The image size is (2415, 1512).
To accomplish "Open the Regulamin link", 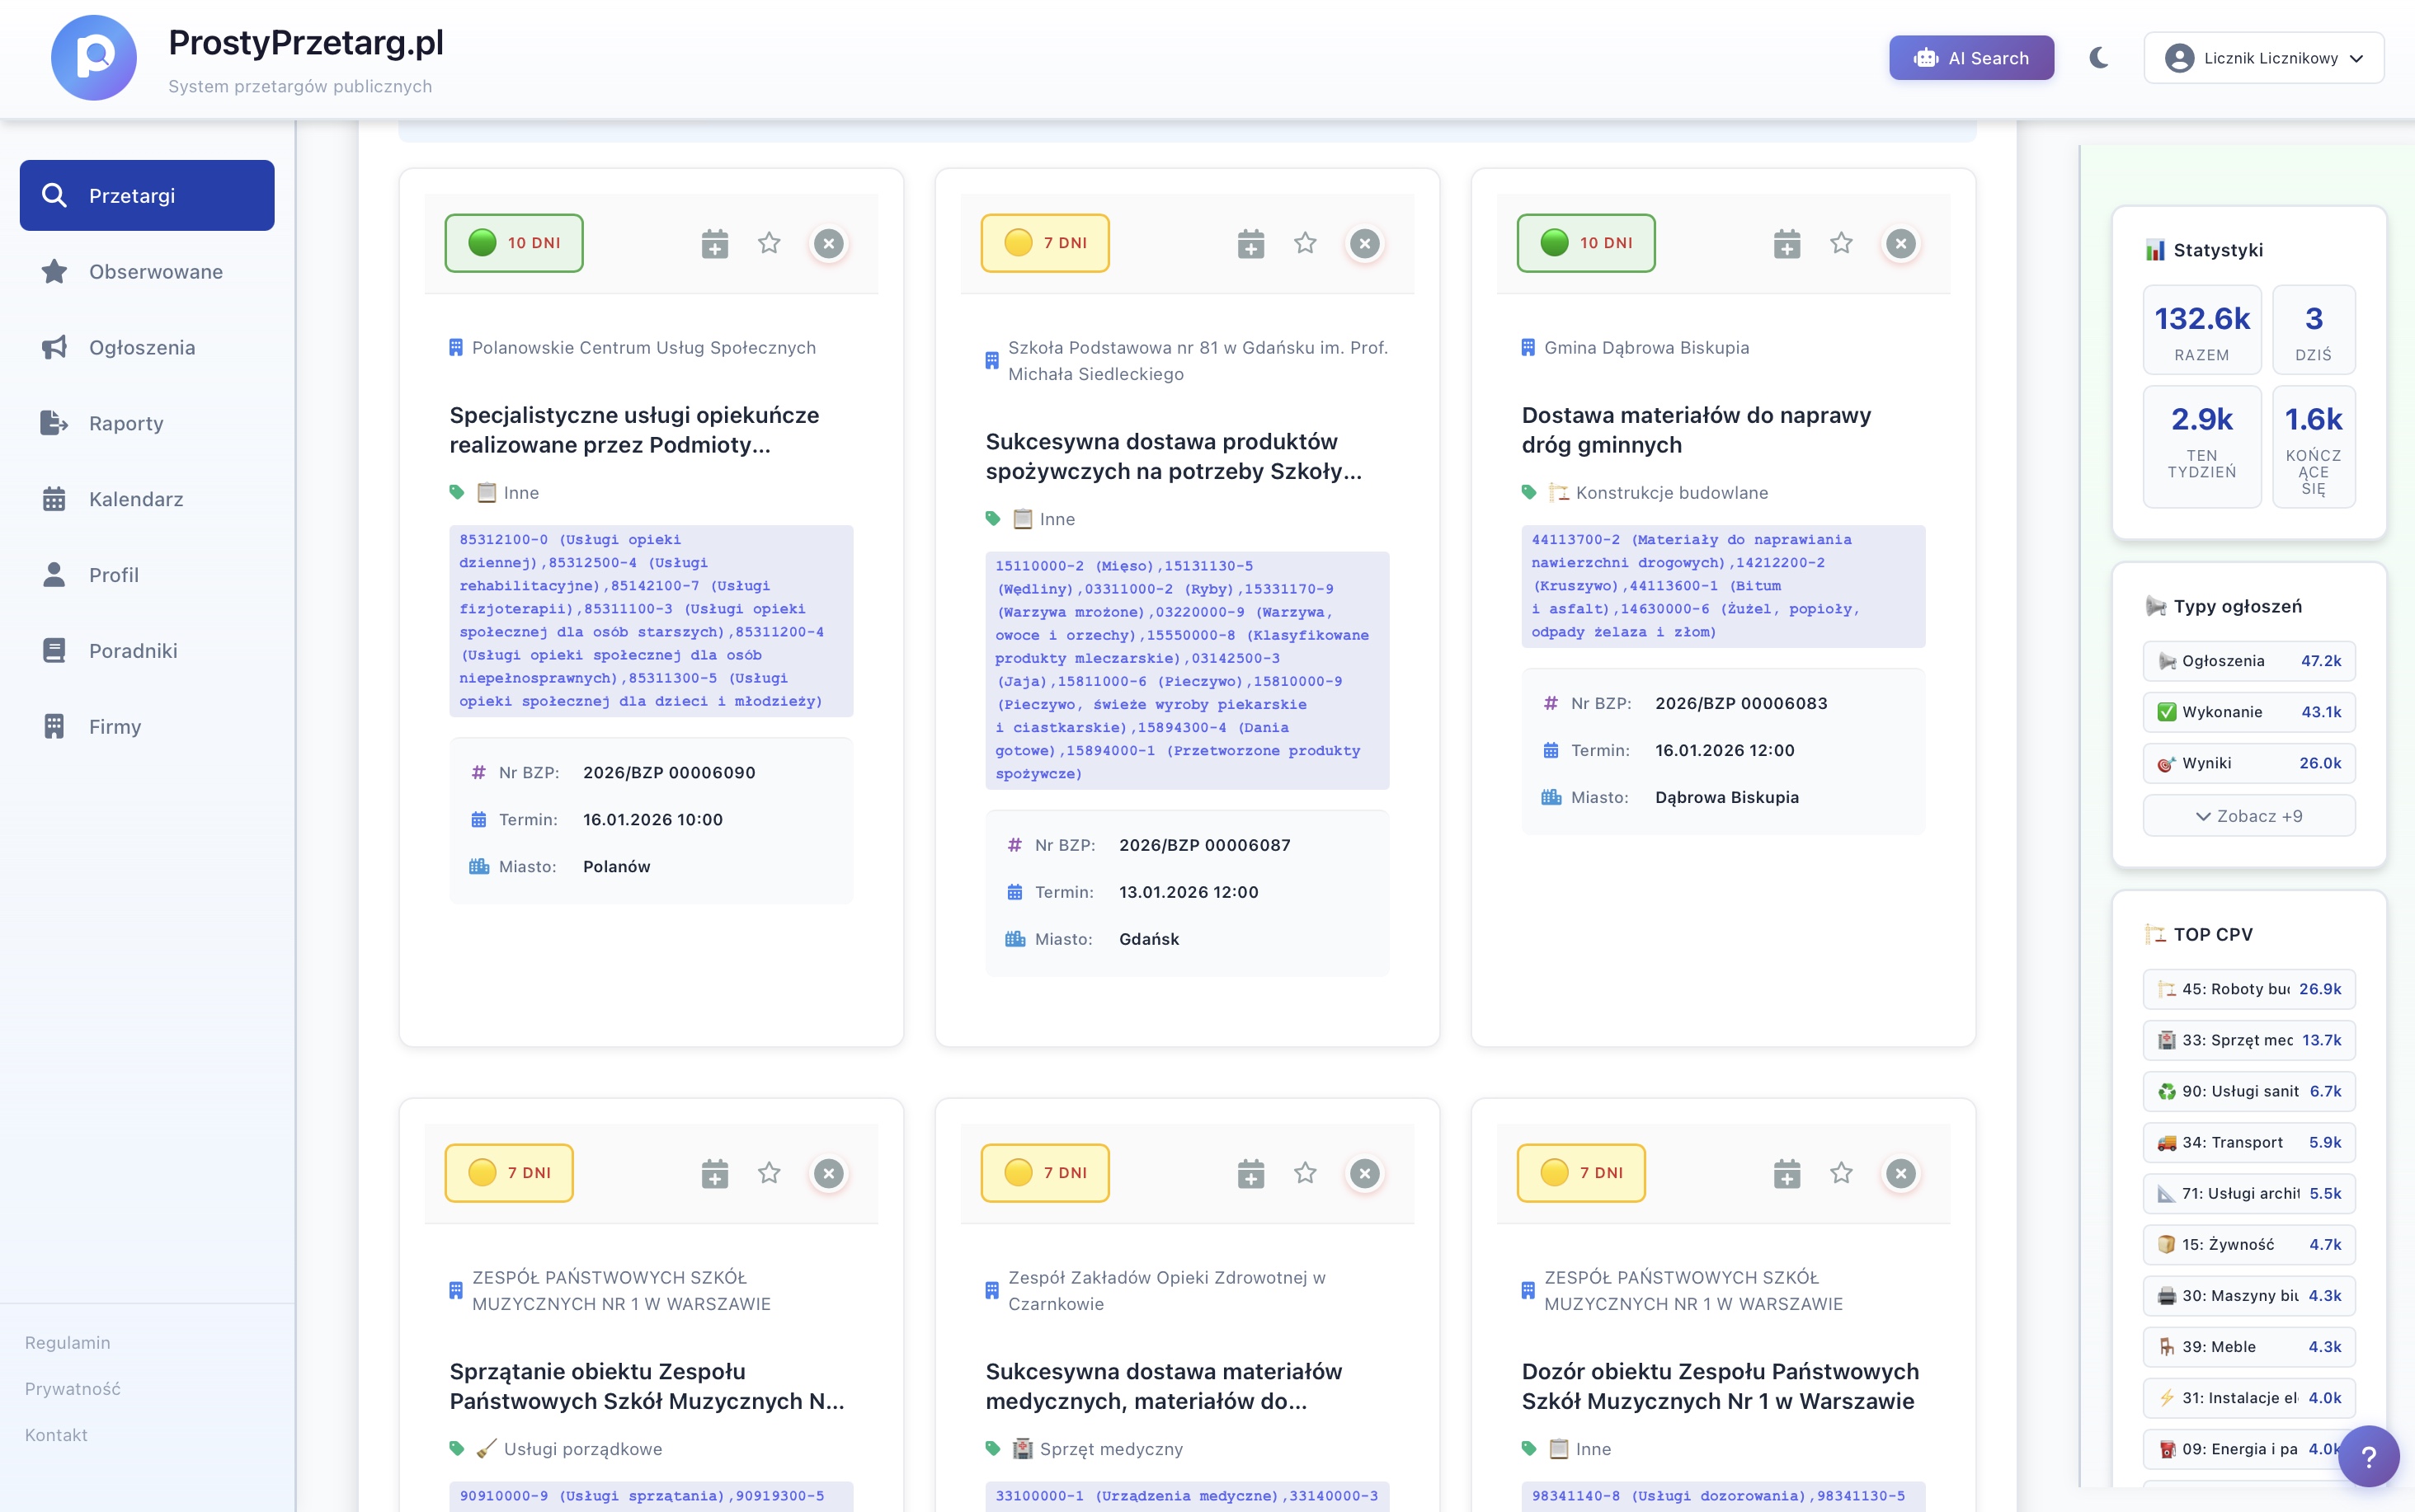I will click(x=68, y=1342).
